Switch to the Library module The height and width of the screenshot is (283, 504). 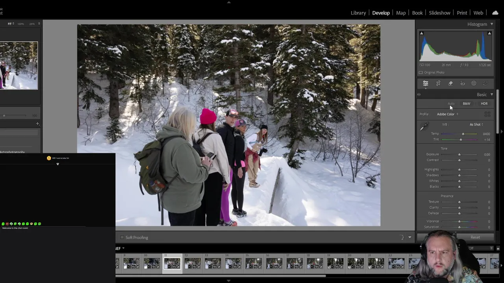[x=358, y=13]
